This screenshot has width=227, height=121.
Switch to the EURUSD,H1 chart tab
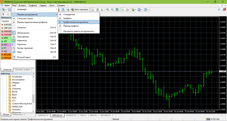click(x=43, y=115)
